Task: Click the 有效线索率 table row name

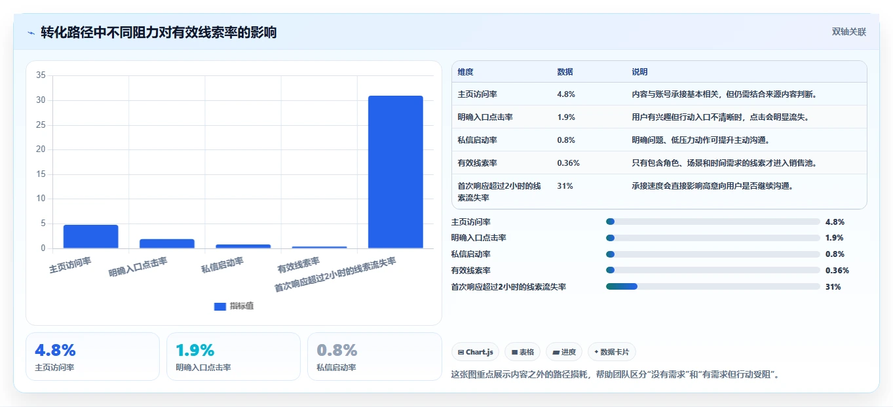Action: (477, 163)
